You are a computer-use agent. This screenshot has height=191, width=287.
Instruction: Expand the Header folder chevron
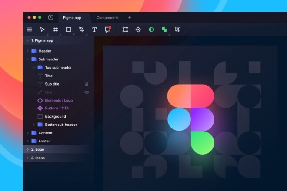pos(28,51)
